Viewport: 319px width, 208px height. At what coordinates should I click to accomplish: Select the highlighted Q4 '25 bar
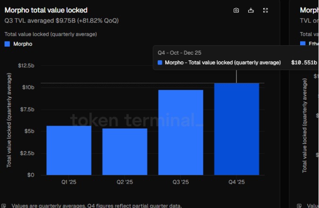pos(236,129)
